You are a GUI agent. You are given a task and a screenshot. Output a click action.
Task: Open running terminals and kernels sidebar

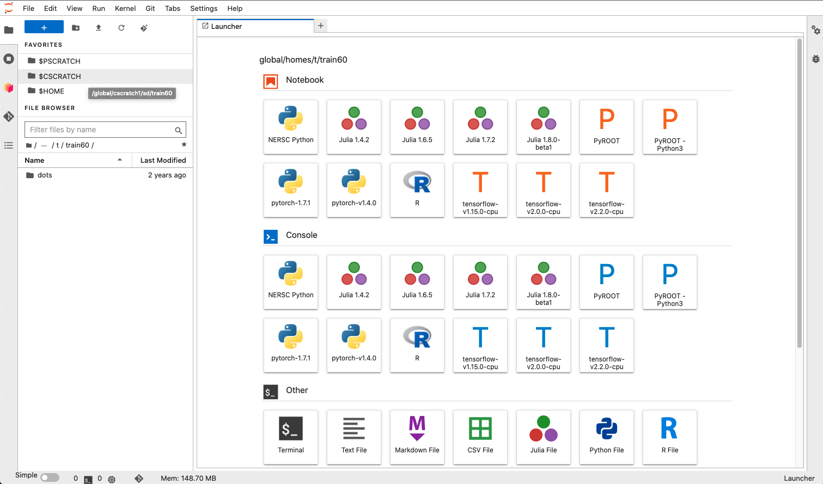tap(9, 59)
